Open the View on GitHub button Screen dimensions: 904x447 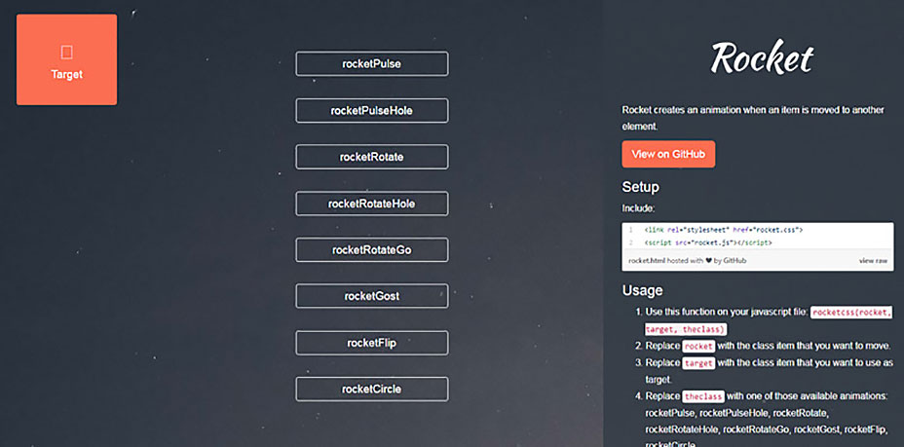pos(668,154)
